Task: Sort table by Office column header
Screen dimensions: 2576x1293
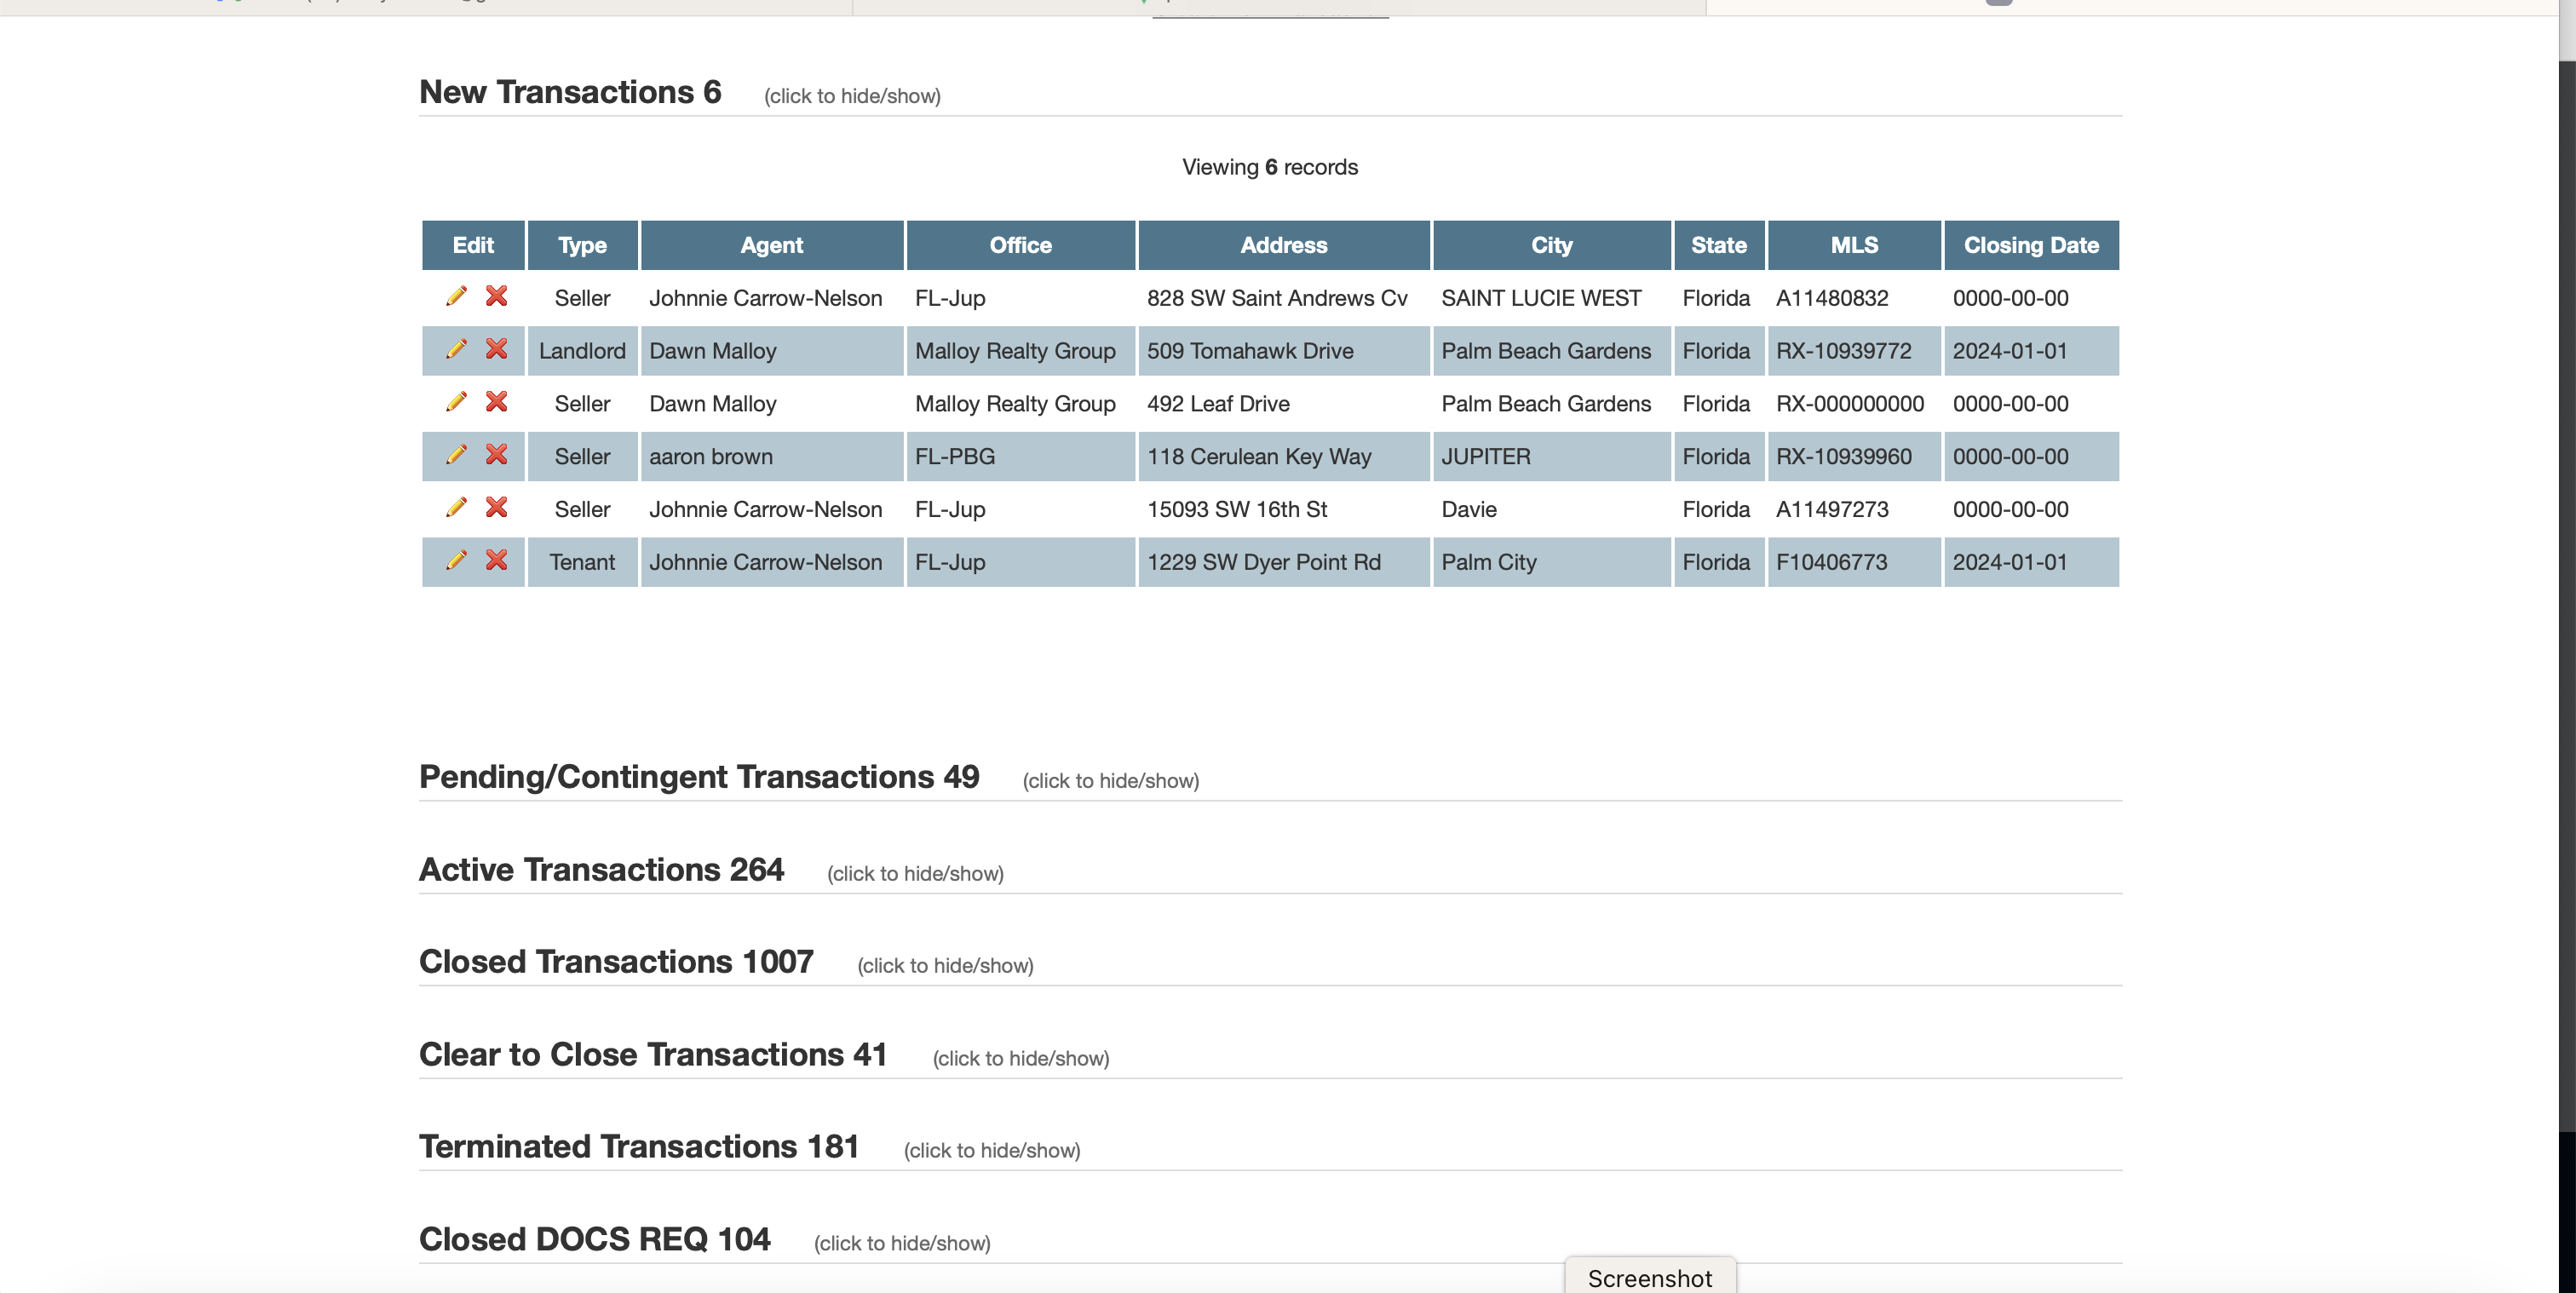Action: (1020, 245)
